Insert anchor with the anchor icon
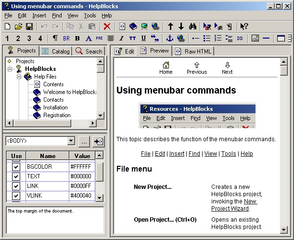 (170, 38)
